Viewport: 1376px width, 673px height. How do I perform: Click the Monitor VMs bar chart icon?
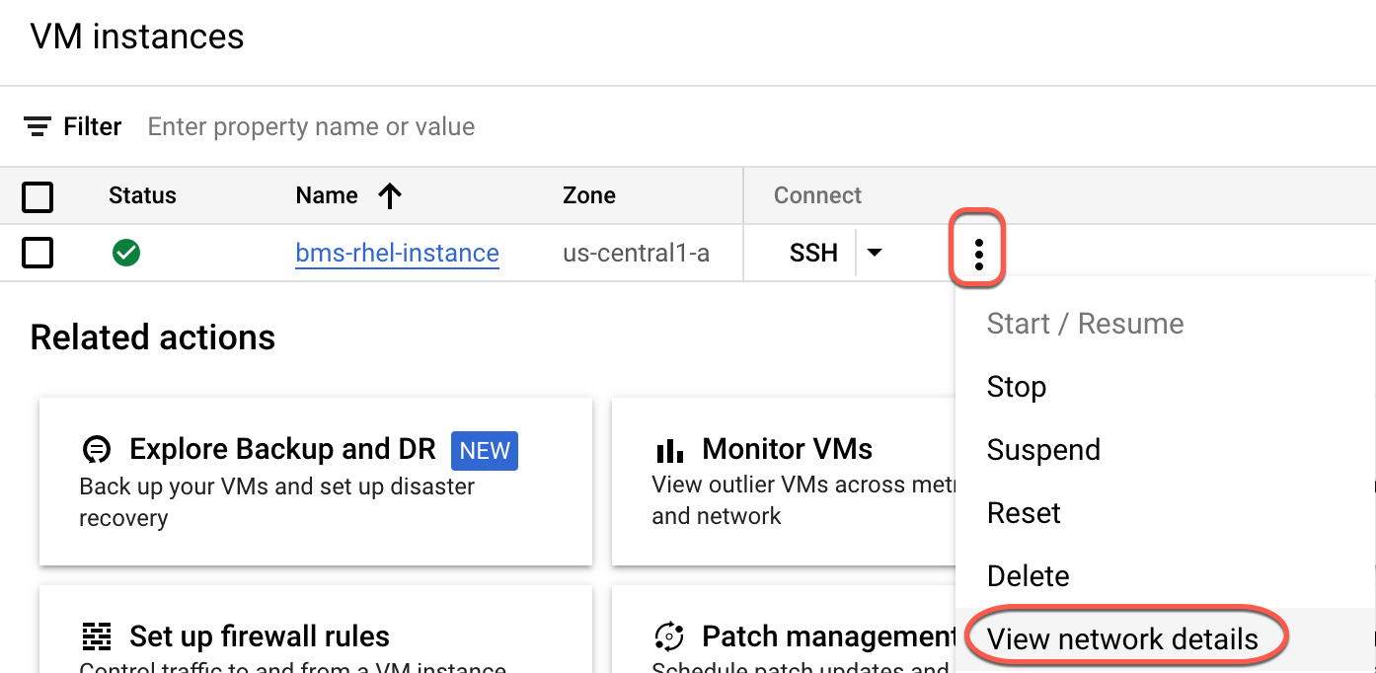coord(669,449)
